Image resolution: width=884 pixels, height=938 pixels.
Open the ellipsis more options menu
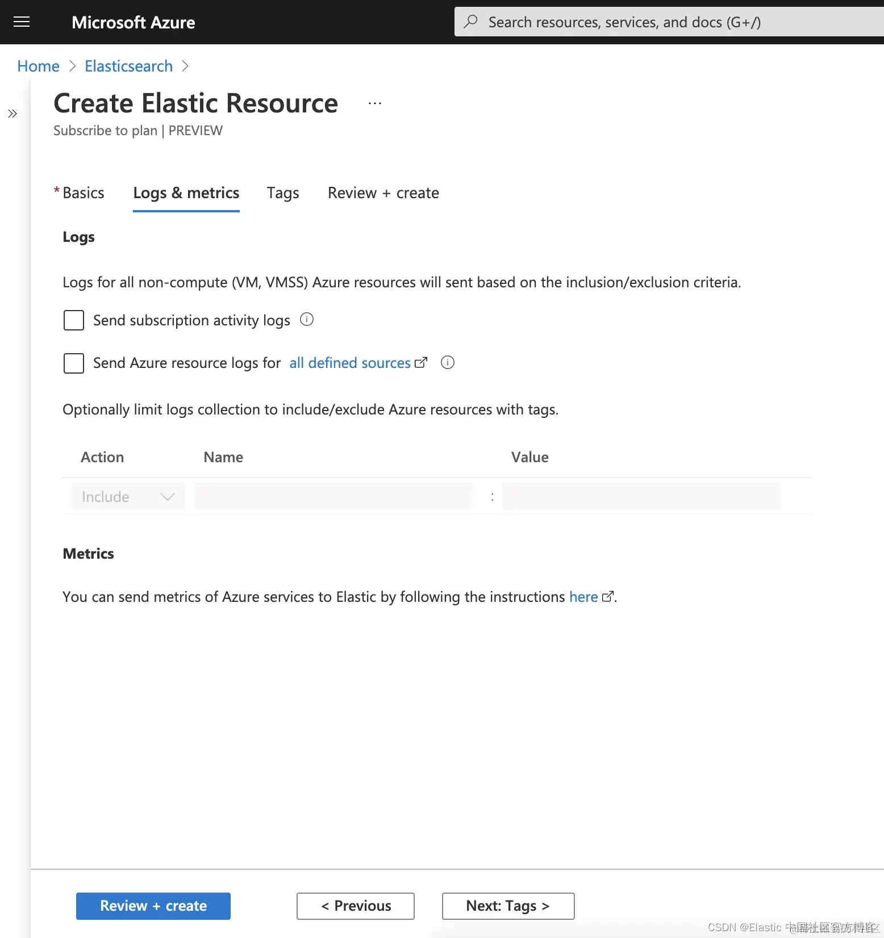coord(375,103)
